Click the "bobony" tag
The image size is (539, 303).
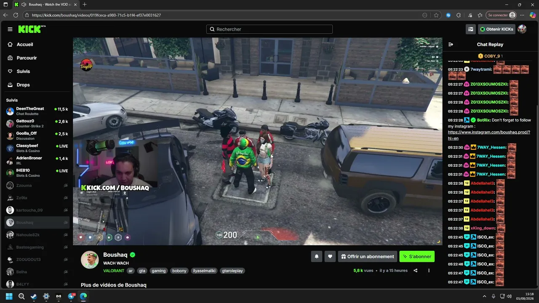[x=179, y=271]
